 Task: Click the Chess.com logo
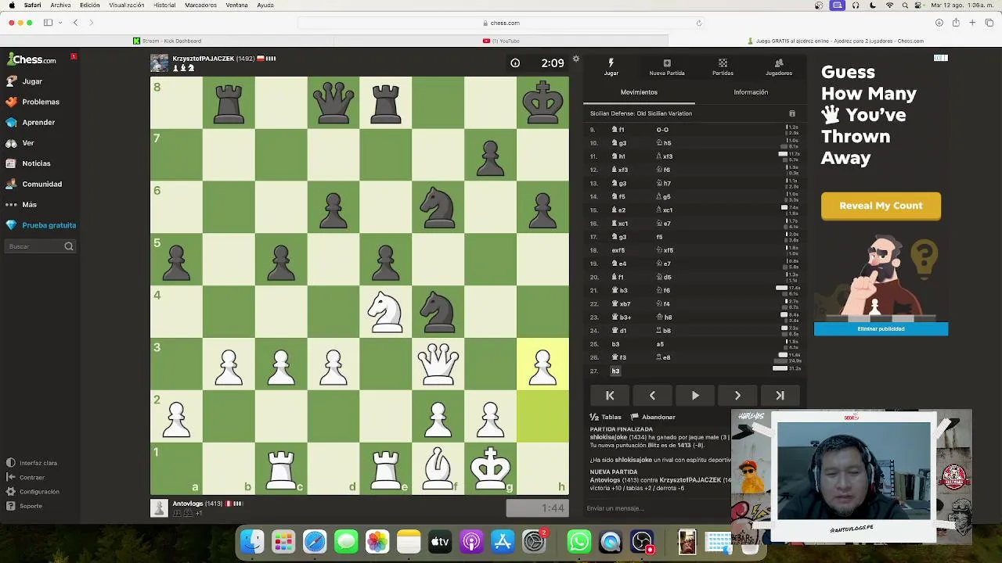point(32,59)
